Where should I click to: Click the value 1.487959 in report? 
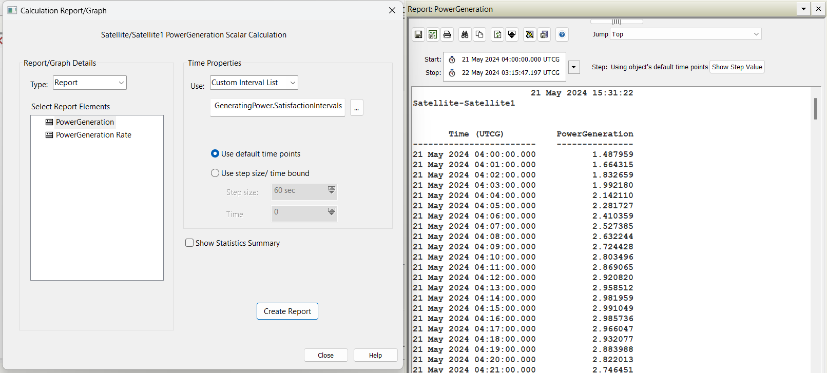613,154
